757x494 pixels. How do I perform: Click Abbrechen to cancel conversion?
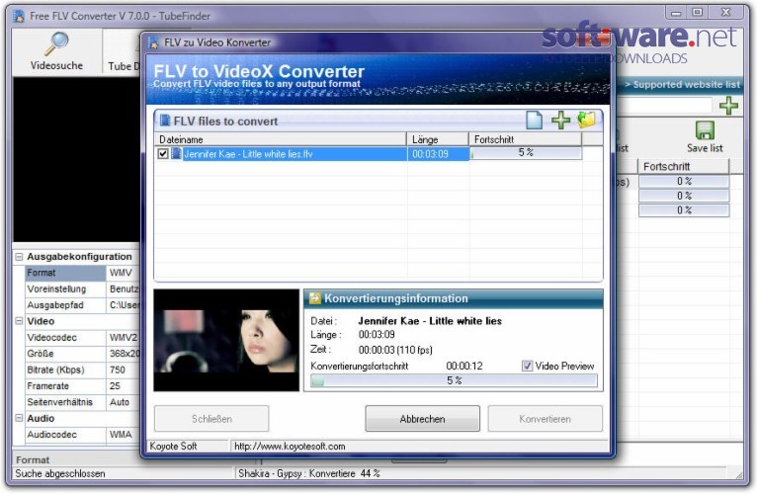(422, 419)
